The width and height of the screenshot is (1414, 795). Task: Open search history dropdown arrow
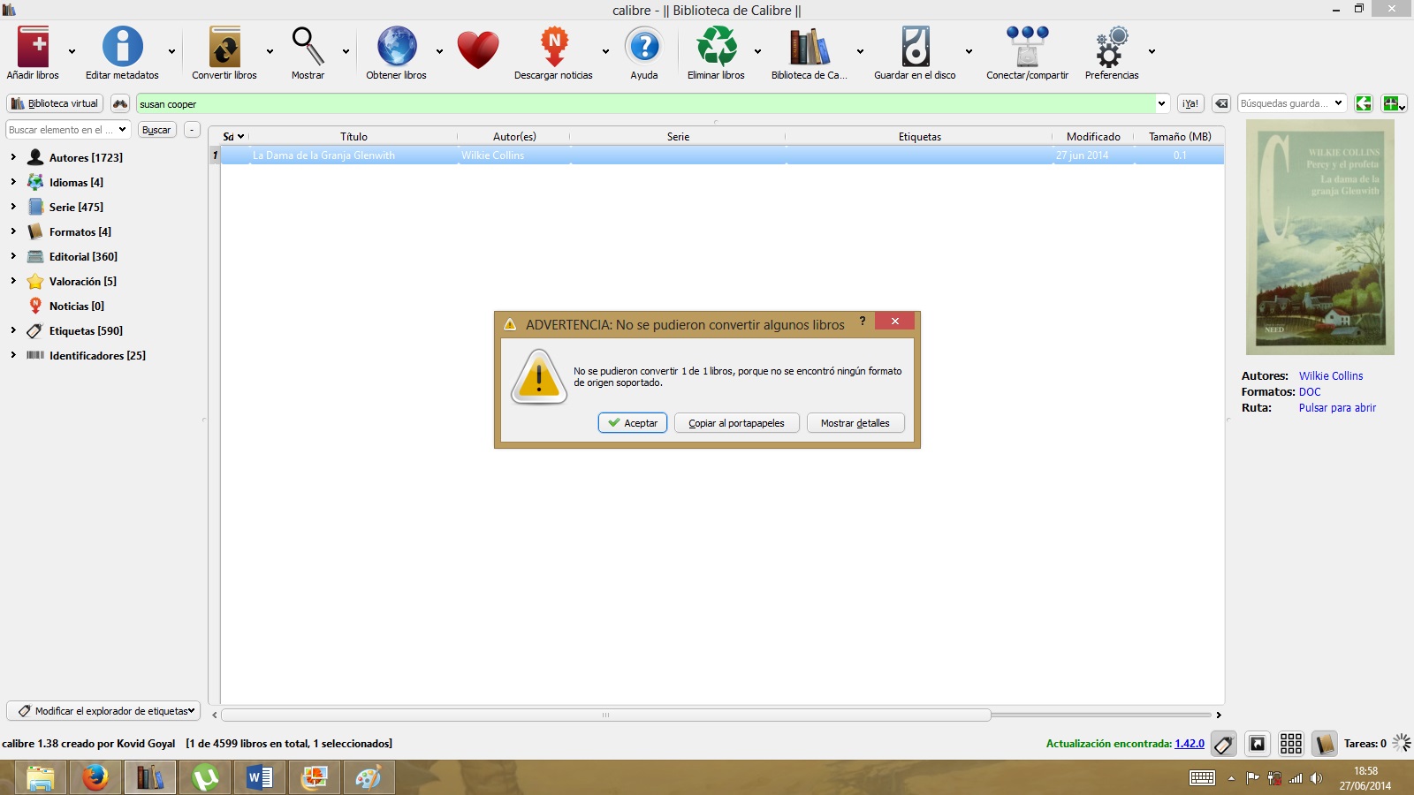point(1161,103)
